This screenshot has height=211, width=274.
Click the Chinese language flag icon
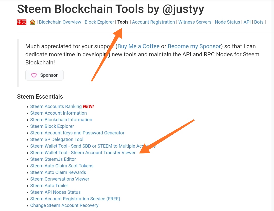tap(22, 22)
